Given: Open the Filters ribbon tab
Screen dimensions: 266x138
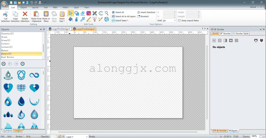Looking at the screenshot, I should click(65, 8).
